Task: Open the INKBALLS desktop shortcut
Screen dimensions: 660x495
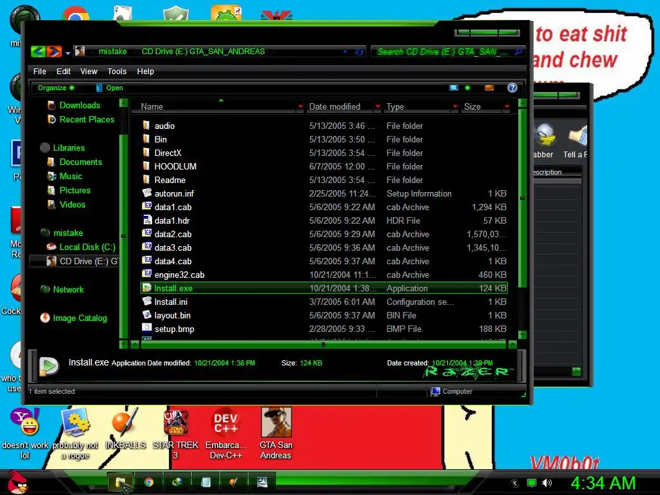Action: point(125,429)
